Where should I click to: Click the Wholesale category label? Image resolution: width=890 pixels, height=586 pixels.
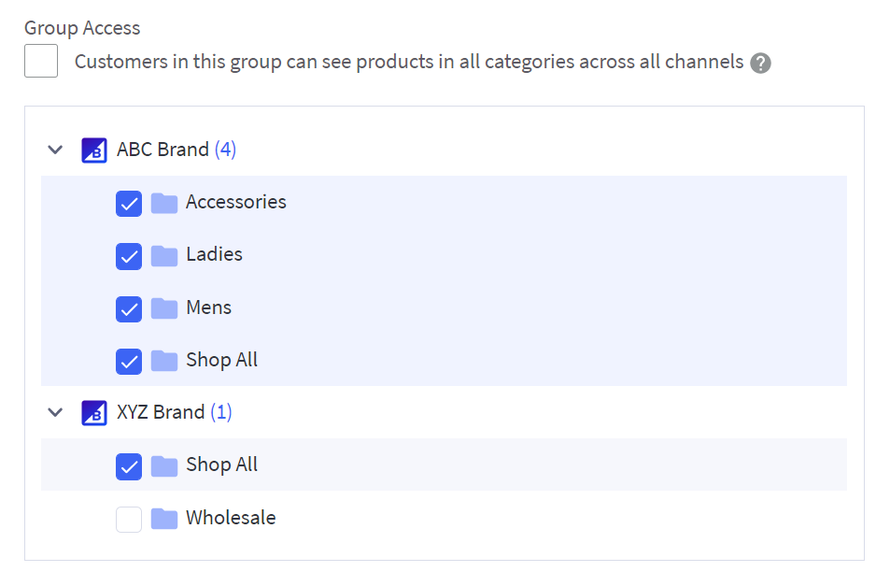pyautogui.click(x=231, y=518)
